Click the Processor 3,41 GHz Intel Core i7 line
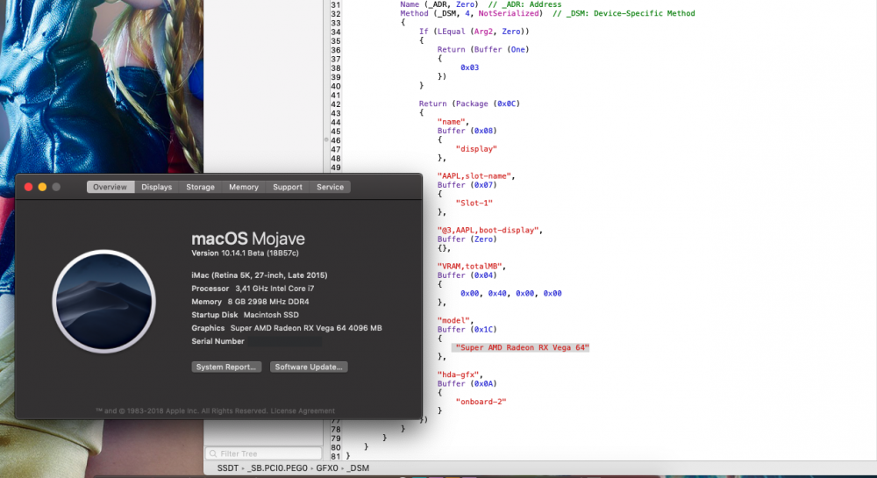 pyautogui.click(x=253, y=289)
